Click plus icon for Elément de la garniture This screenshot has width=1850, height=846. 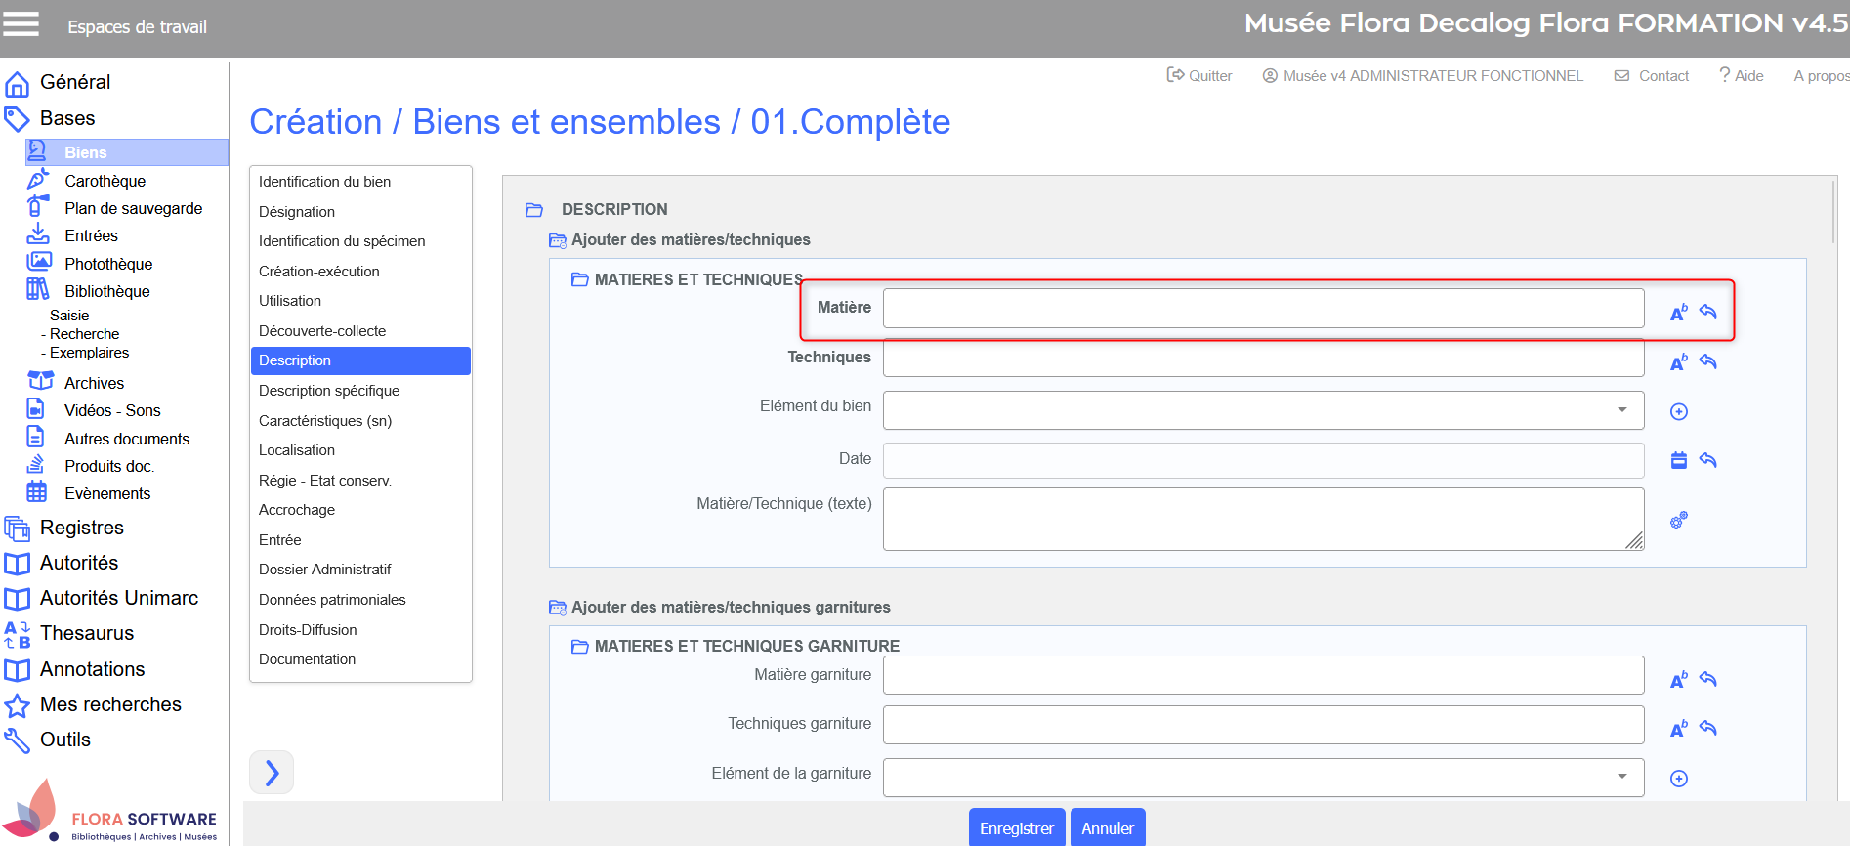coord(1678,779)
